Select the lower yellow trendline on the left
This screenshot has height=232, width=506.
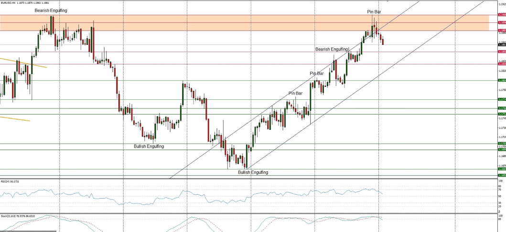pos(14,118)
